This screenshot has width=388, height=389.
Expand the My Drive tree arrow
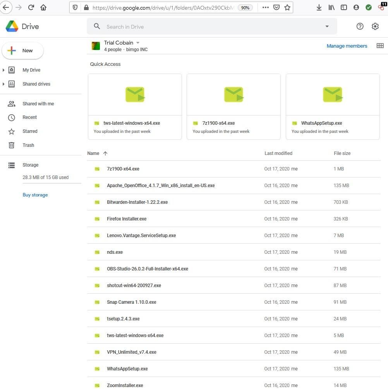click(x=3, y=70)
